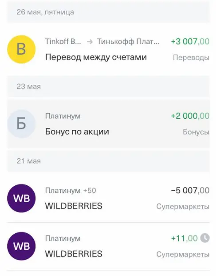Screen dimensions: 216x276
Task: Tap the gray Б bonus avatar icon
Action: [x=21, y=124]
